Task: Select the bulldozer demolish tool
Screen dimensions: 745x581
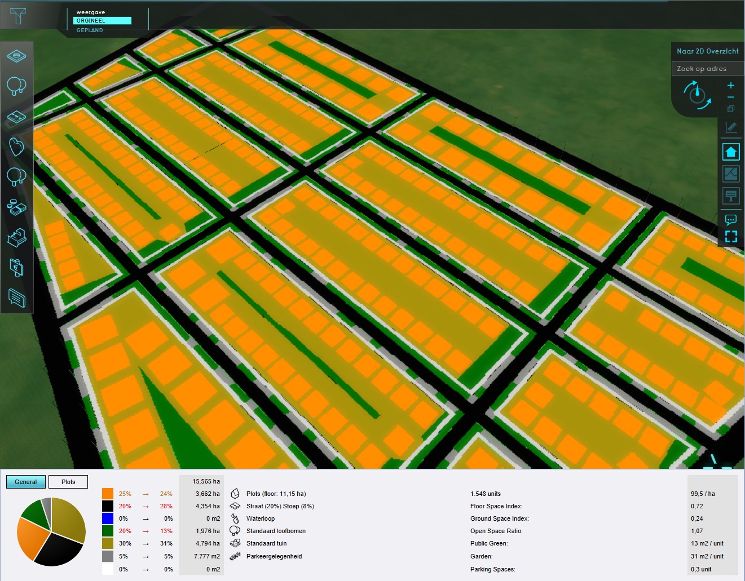Action: (x=16, y=237)
